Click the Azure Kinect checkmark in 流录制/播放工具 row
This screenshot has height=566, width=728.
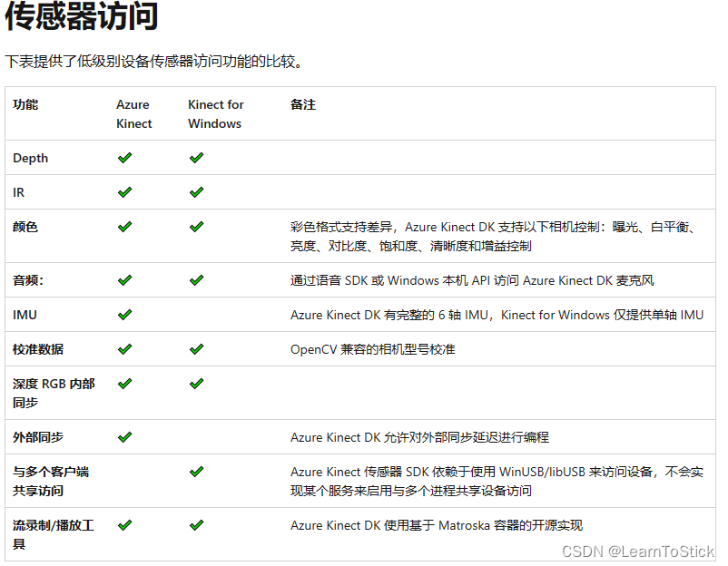(125, 525)
